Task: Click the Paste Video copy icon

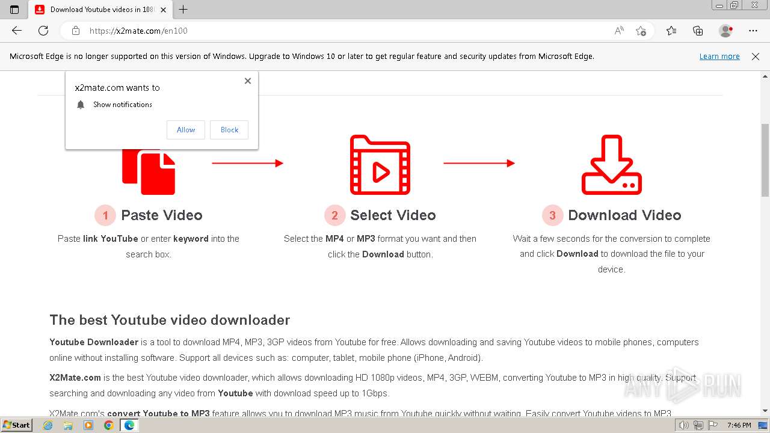Action: point(149,171)
